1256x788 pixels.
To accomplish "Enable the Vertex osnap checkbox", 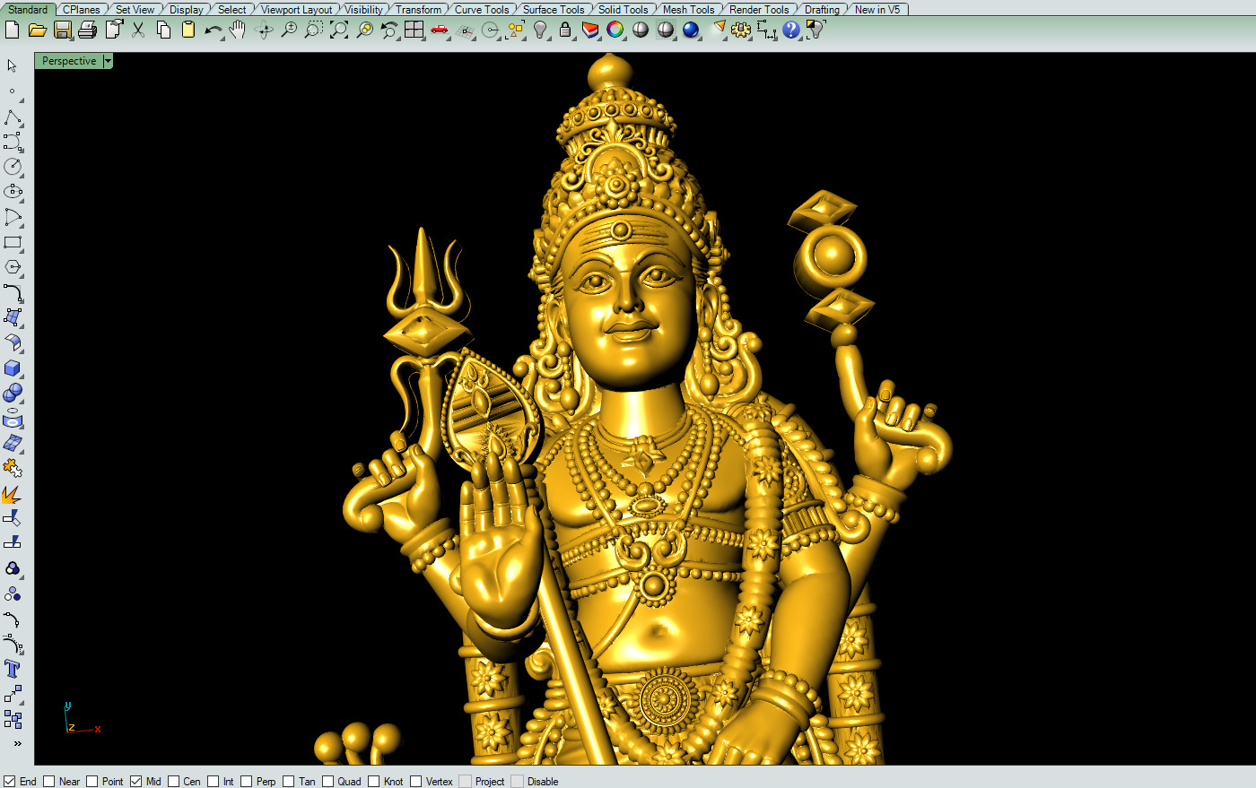I will coord(416,782).
